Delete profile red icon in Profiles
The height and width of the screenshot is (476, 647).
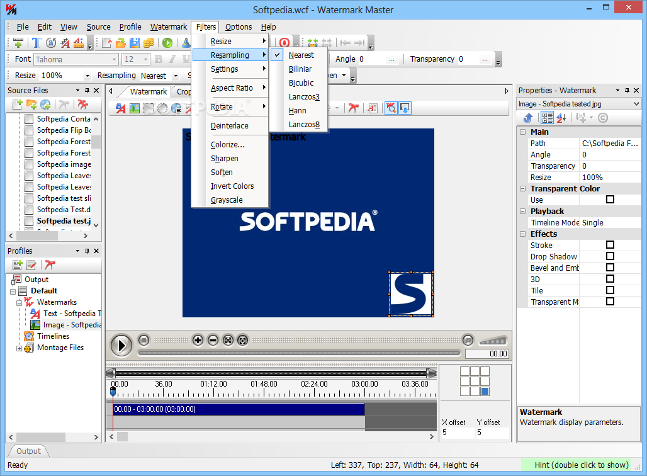point(50,265)
